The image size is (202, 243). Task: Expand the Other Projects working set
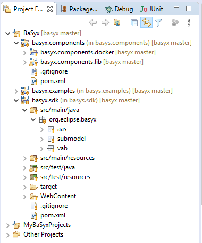click(x=7, y=235)
